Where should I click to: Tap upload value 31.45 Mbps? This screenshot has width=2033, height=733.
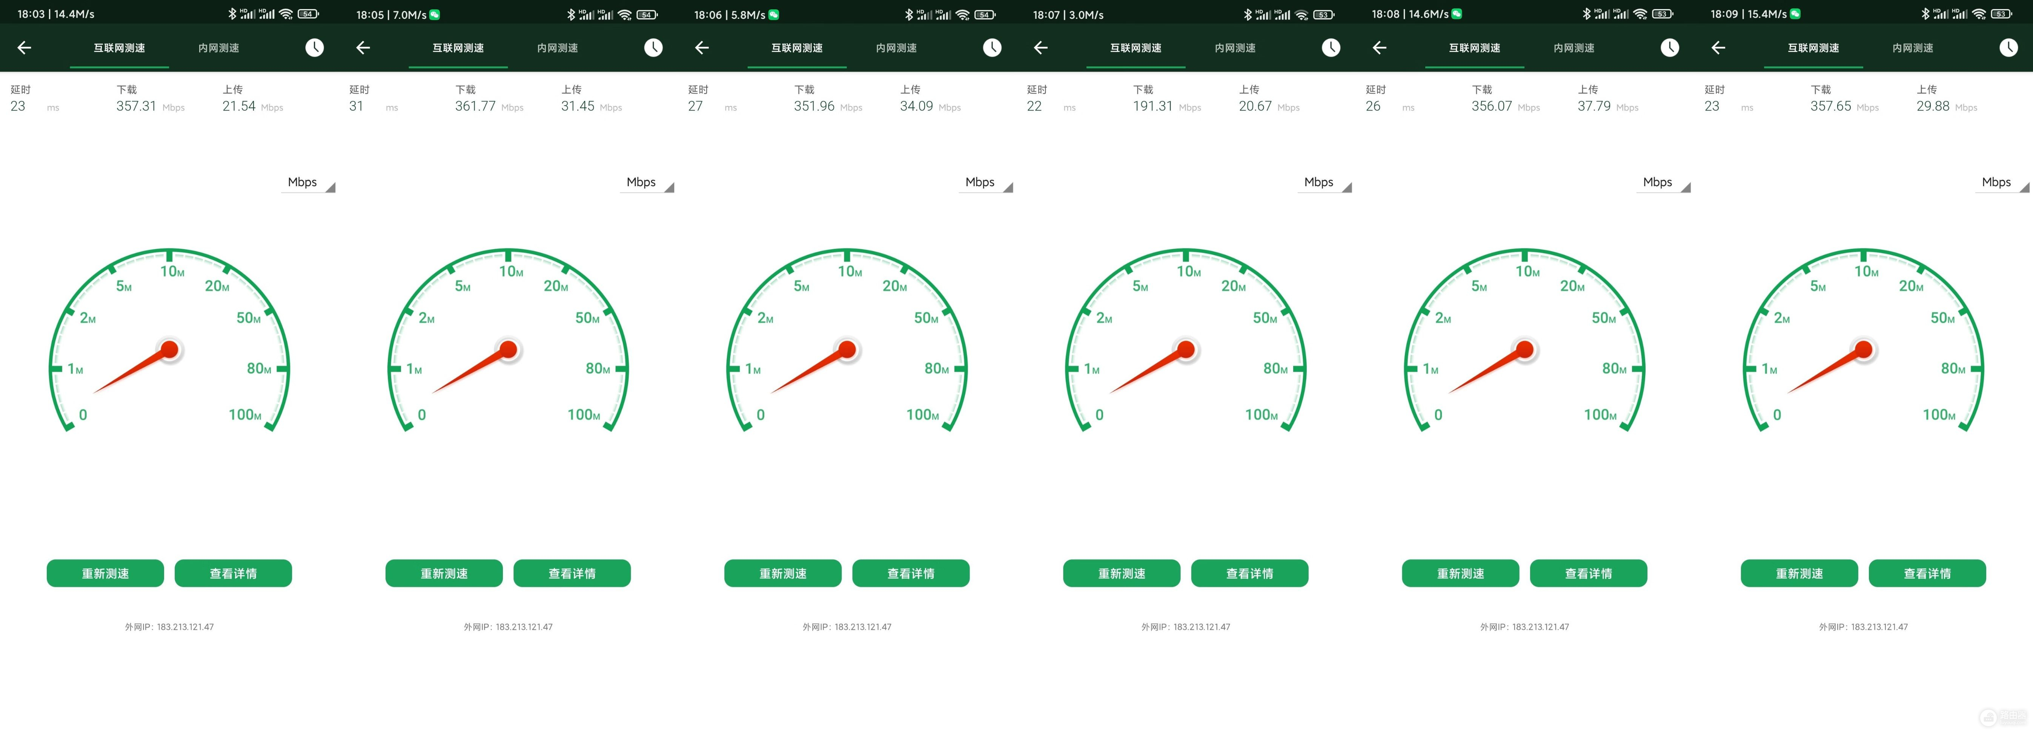tap(591, 106)
